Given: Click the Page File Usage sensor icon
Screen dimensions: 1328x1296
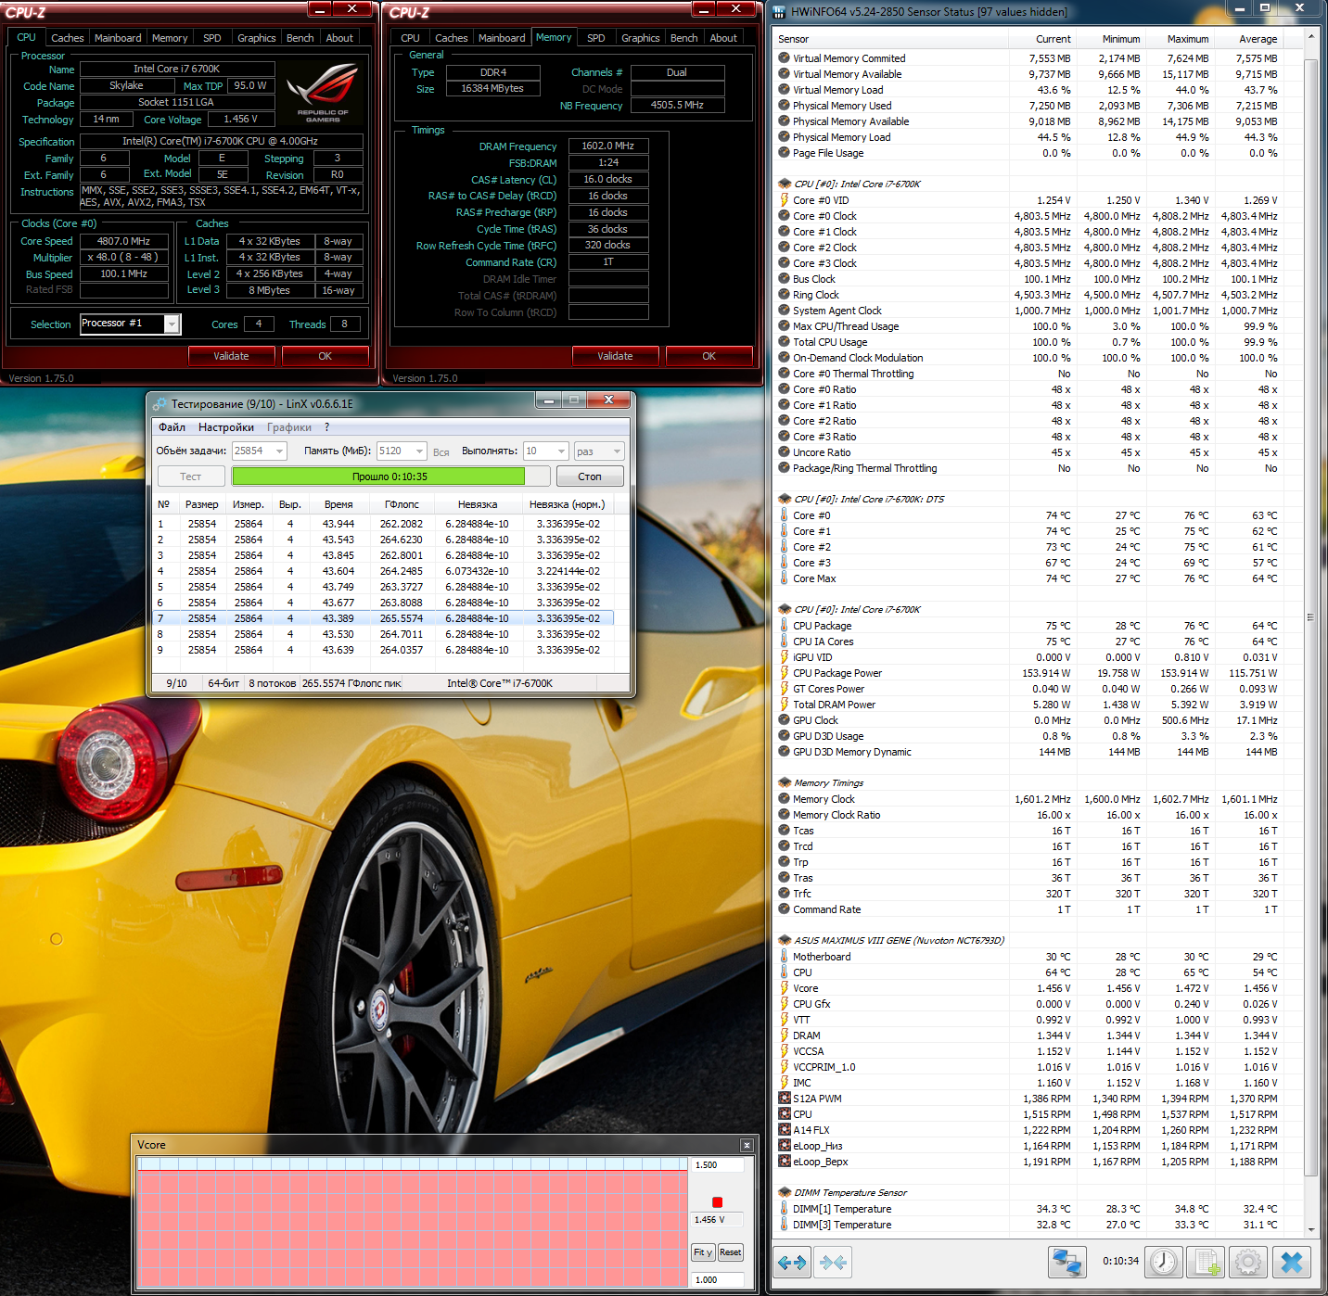Looking at the screenshot, I should click(785, 152).
